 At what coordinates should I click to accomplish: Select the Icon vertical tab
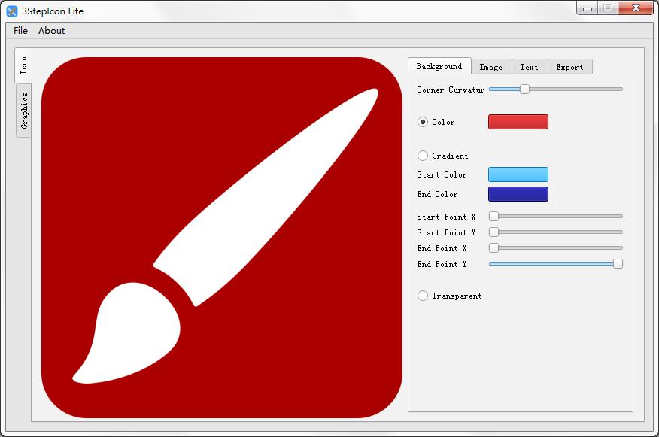[x=23, y=65]
